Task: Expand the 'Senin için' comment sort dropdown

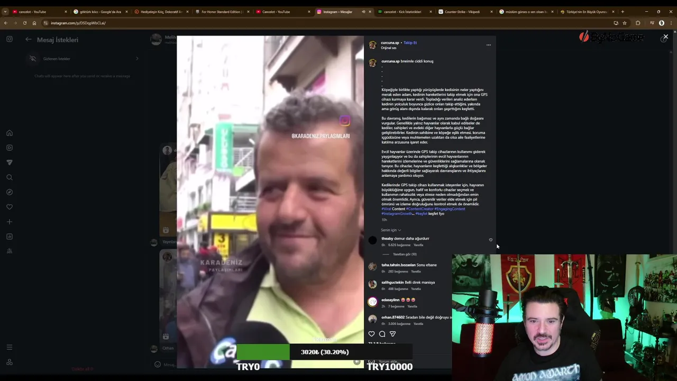Action: click(391, 230)
